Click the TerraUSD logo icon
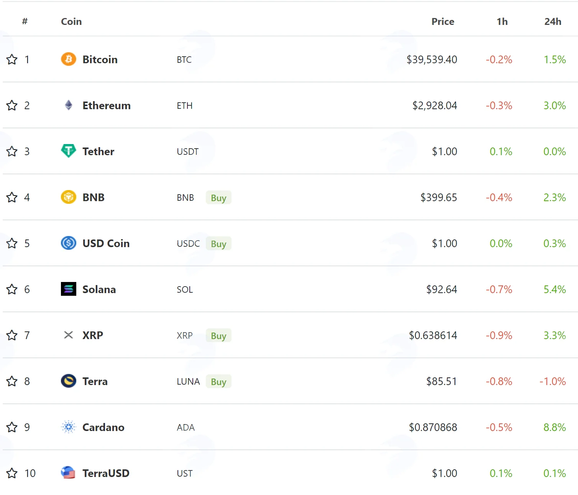 [69, 473]
